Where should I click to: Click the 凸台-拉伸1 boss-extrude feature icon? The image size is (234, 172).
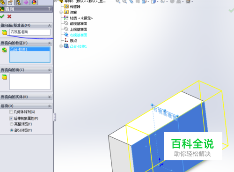click(66, 46)
